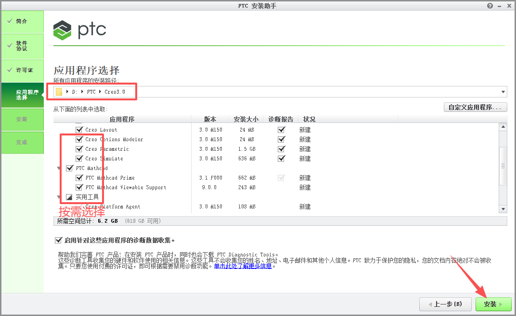Click the 上一步(B) button
This screenshot has width=516, height=316.
click(445, 304)
